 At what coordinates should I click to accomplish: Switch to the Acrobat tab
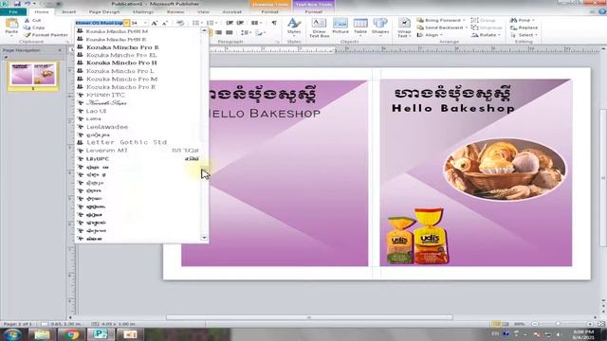click(231, 12)
